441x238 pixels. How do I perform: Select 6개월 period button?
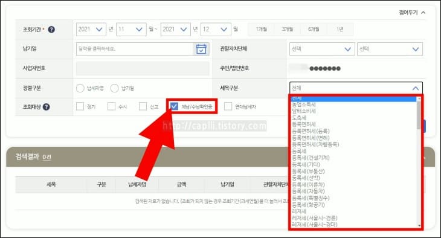pyautogui.click(x=314, y=29)
